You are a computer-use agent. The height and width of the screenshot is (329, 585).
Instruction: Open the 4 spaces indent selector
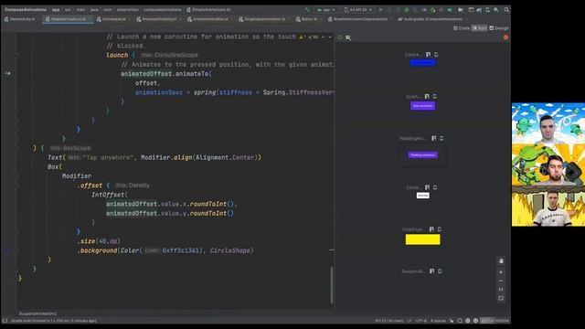click(x=438, y=321)
